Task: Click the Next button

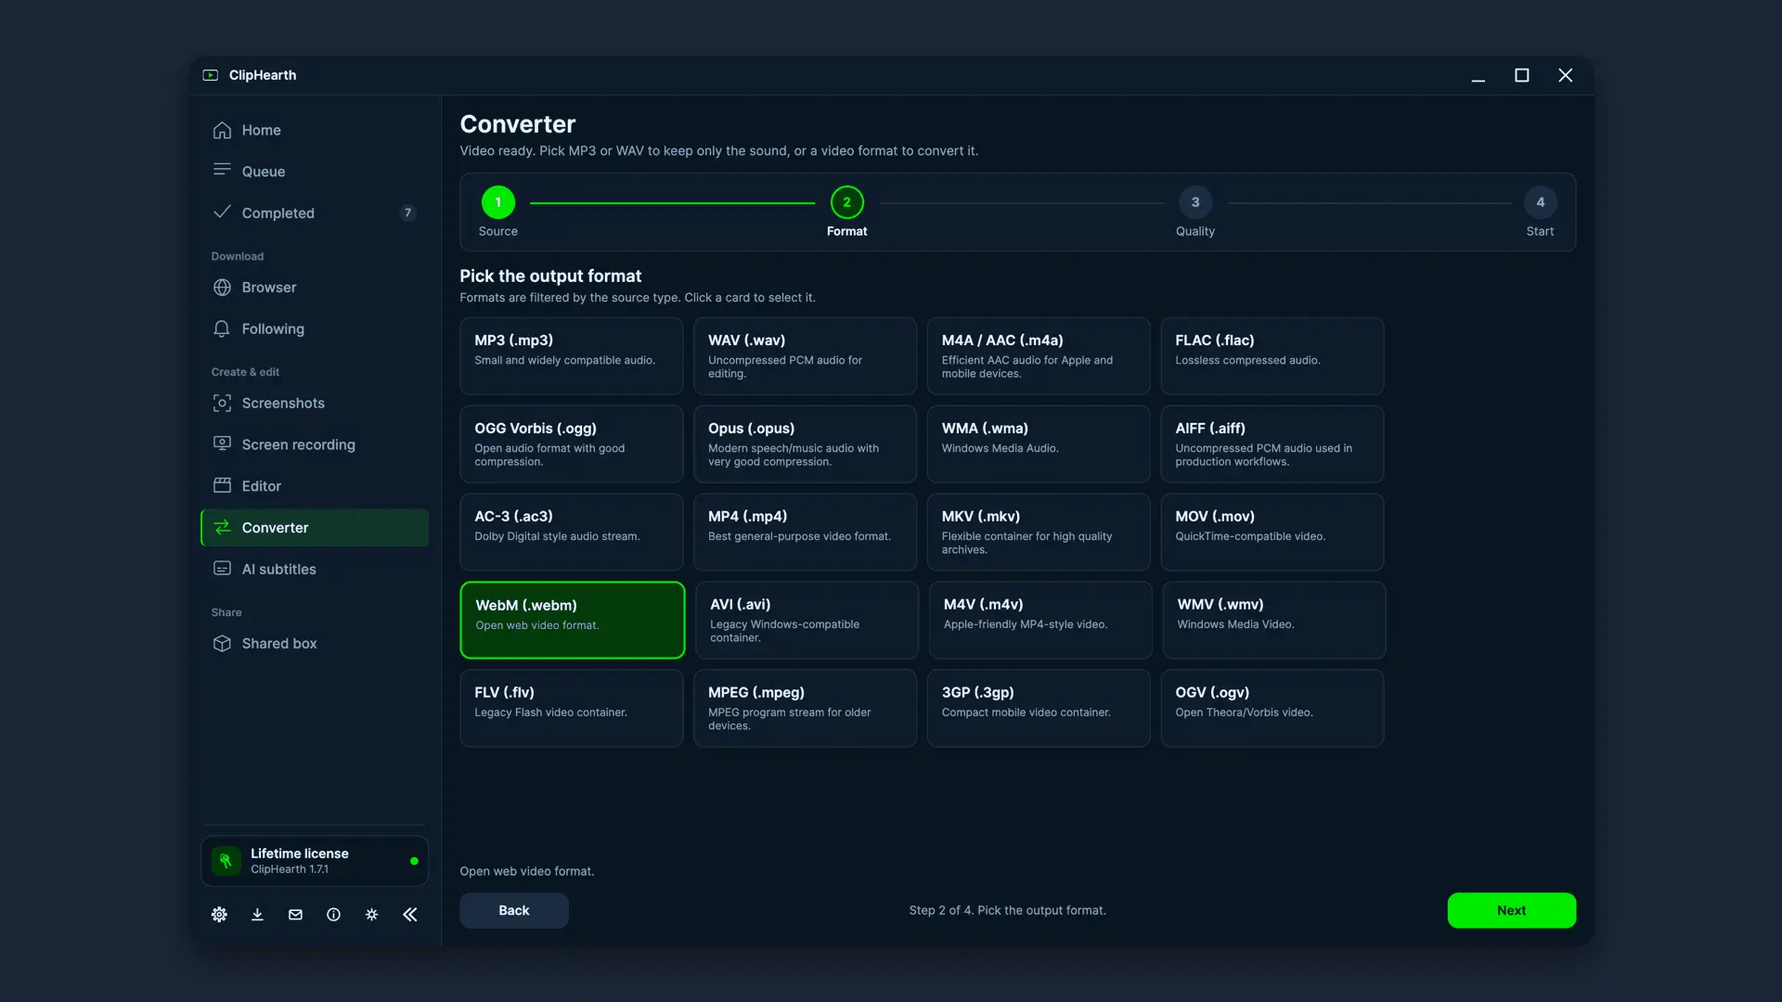Action: [x=1511, y=910]
